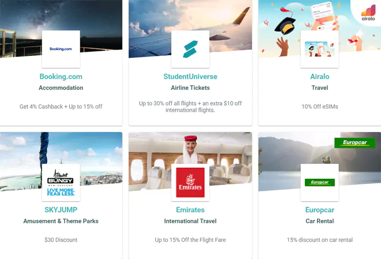Open the StudentUniverse title link

(190, 77)
